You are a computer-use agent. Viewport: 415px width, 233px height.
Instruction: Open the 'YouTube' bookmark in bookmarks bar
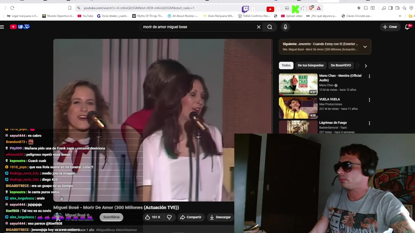coord(85,16)
